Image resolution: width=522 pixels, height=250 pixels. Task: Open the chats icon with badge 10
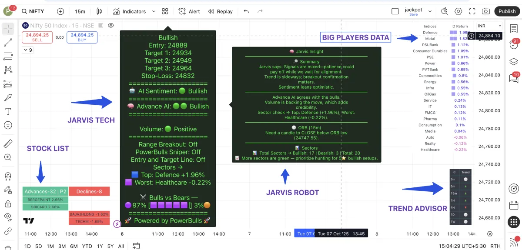[514, 78]
